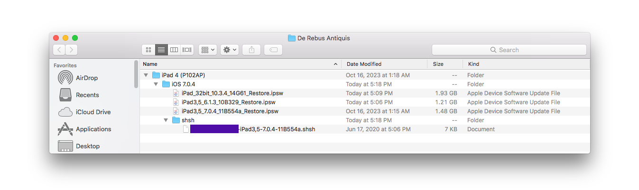
Task: Click the Edit Tags toolbar button
Action: (273, 49)
